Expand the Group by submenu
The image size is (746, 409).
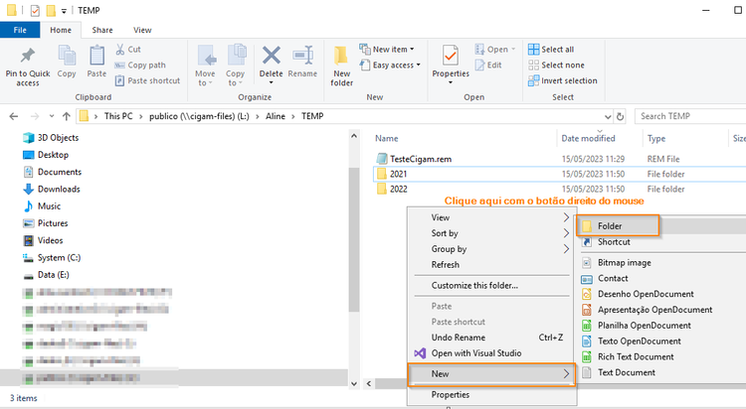coord(492,249)
